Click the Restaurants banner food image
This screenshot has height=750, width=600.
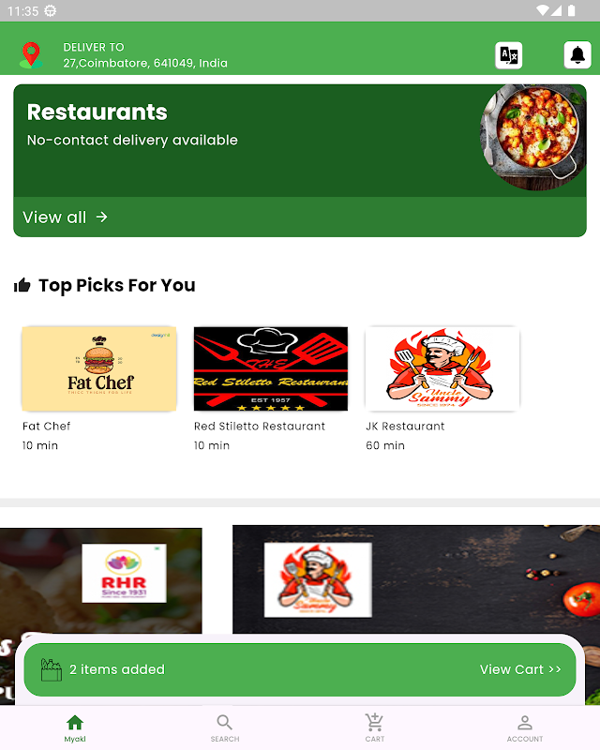tap(533, 136)
